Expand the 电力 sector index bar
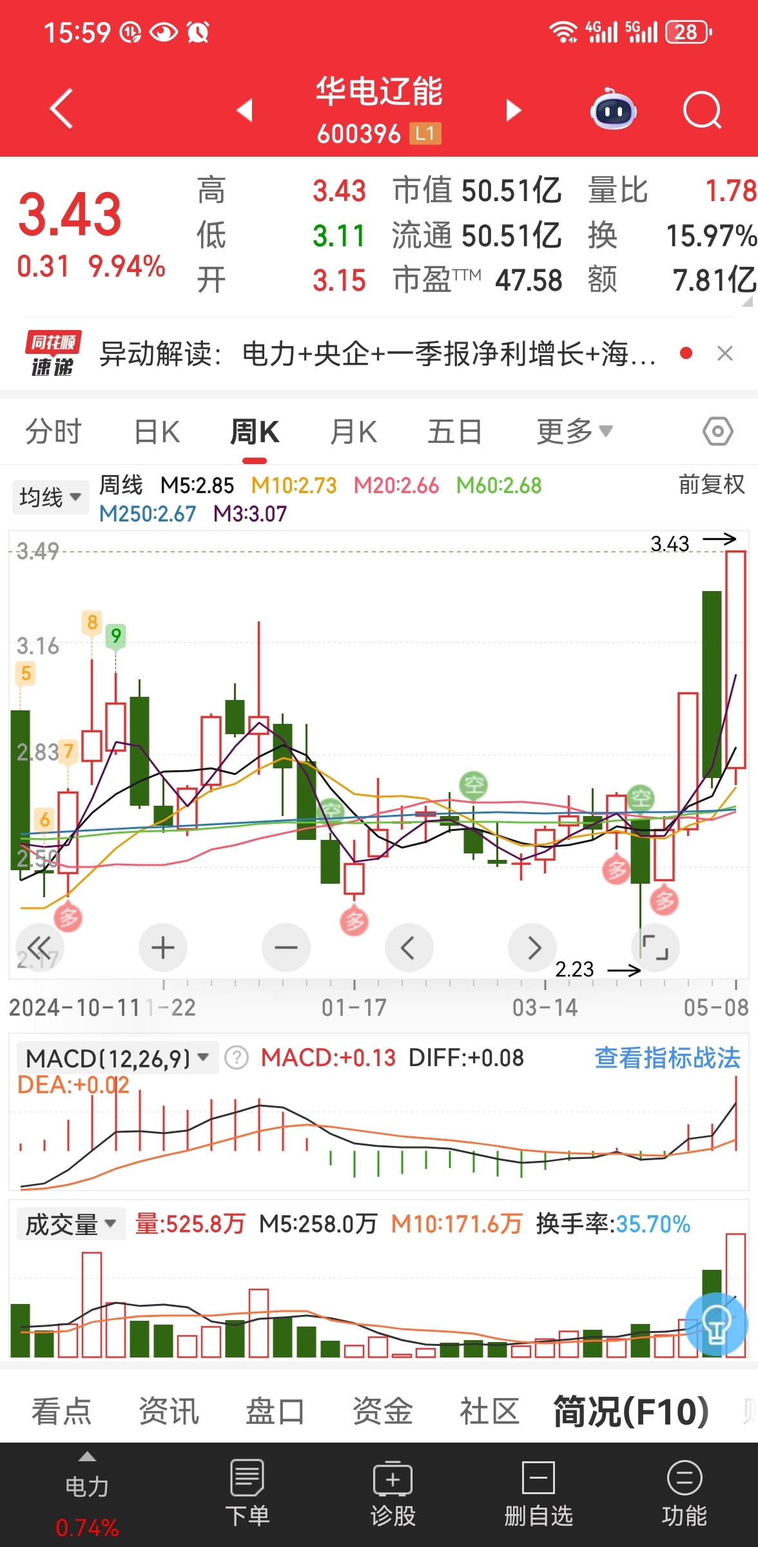Viewport: 758px width, 1547px height. pos(87,1494)
